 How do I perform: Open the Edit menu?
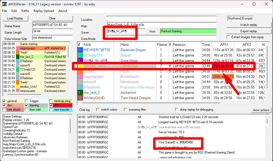pos(14,11)
